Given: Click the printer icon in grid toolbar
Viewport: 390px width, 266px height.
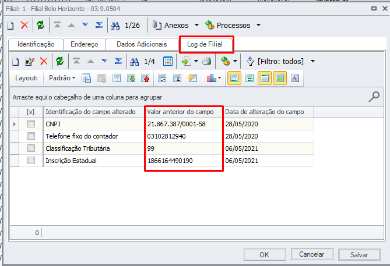Looking at the screenshot, I should click(207, 61).
